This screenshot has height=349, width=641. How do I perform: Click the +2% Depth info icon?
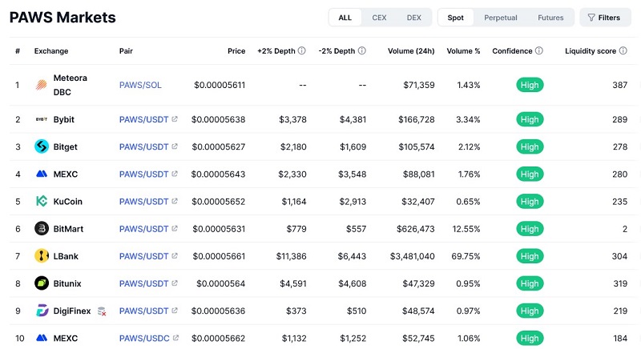coord(302,50)
